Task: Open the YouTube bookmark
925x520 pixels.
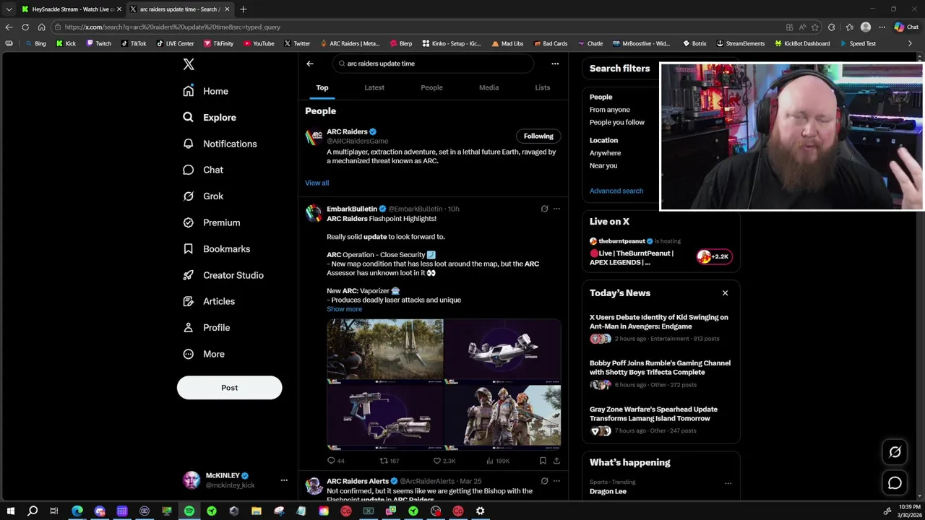Action: point(259,43)
